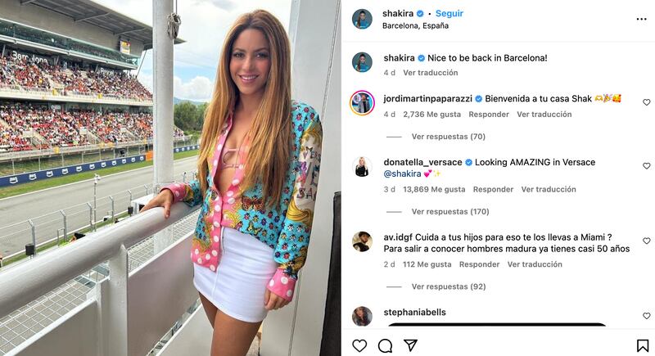The width and height of the screenshot is (655, 356).
Task: Open three-dot more options menu
Action: pos(642,19)
